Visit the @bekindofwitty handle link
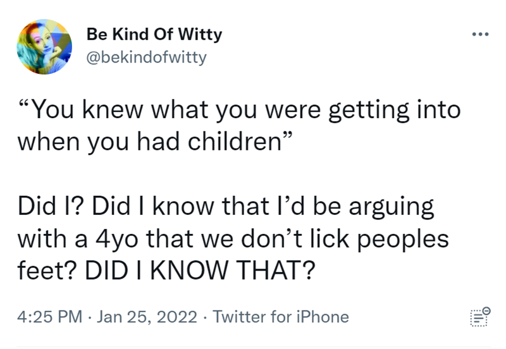The width and height of the screenshot is (506, 349). click(x=145, y=58)
